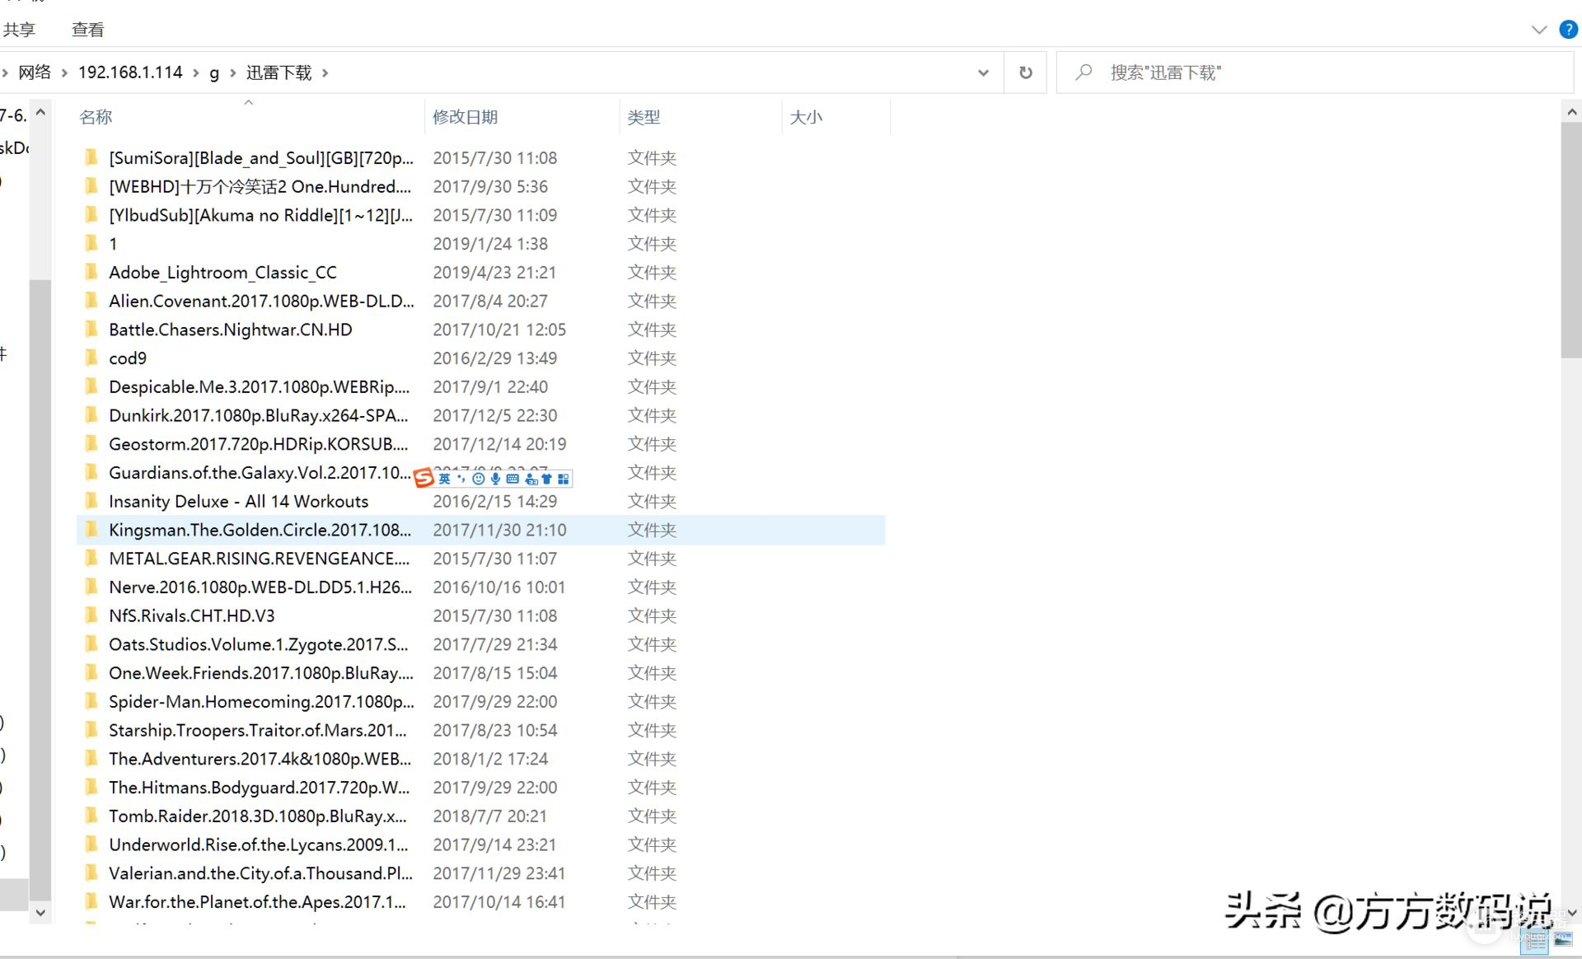This screenshot has width=1582, height=959.
Task: Select [WEBHD]十万个冷笑话2 folder name
Action: coord(260,186)
